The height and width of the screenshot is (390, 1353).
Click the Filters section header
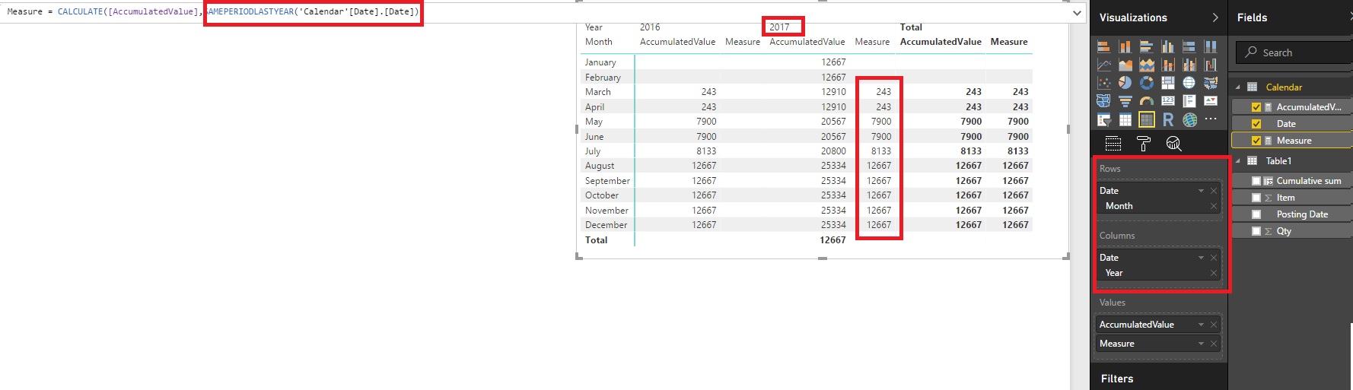(x=1117, y=379)
